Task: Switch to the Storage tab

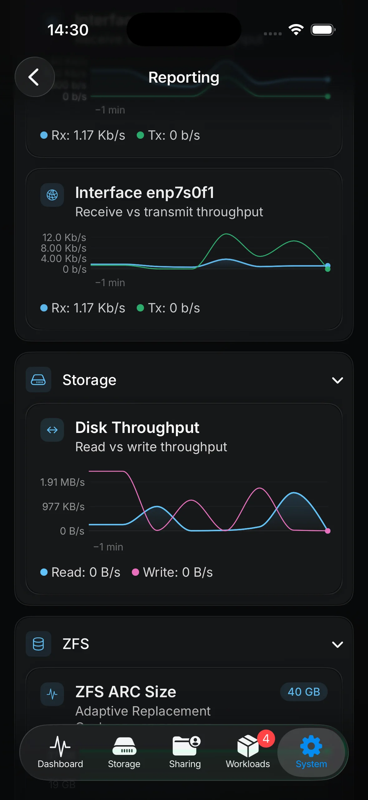Action: click(124, 752)
